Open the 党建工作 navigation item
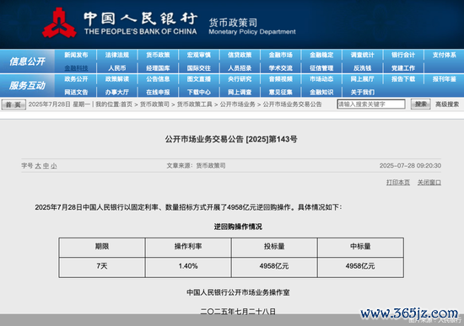 (x=403, y=68)
